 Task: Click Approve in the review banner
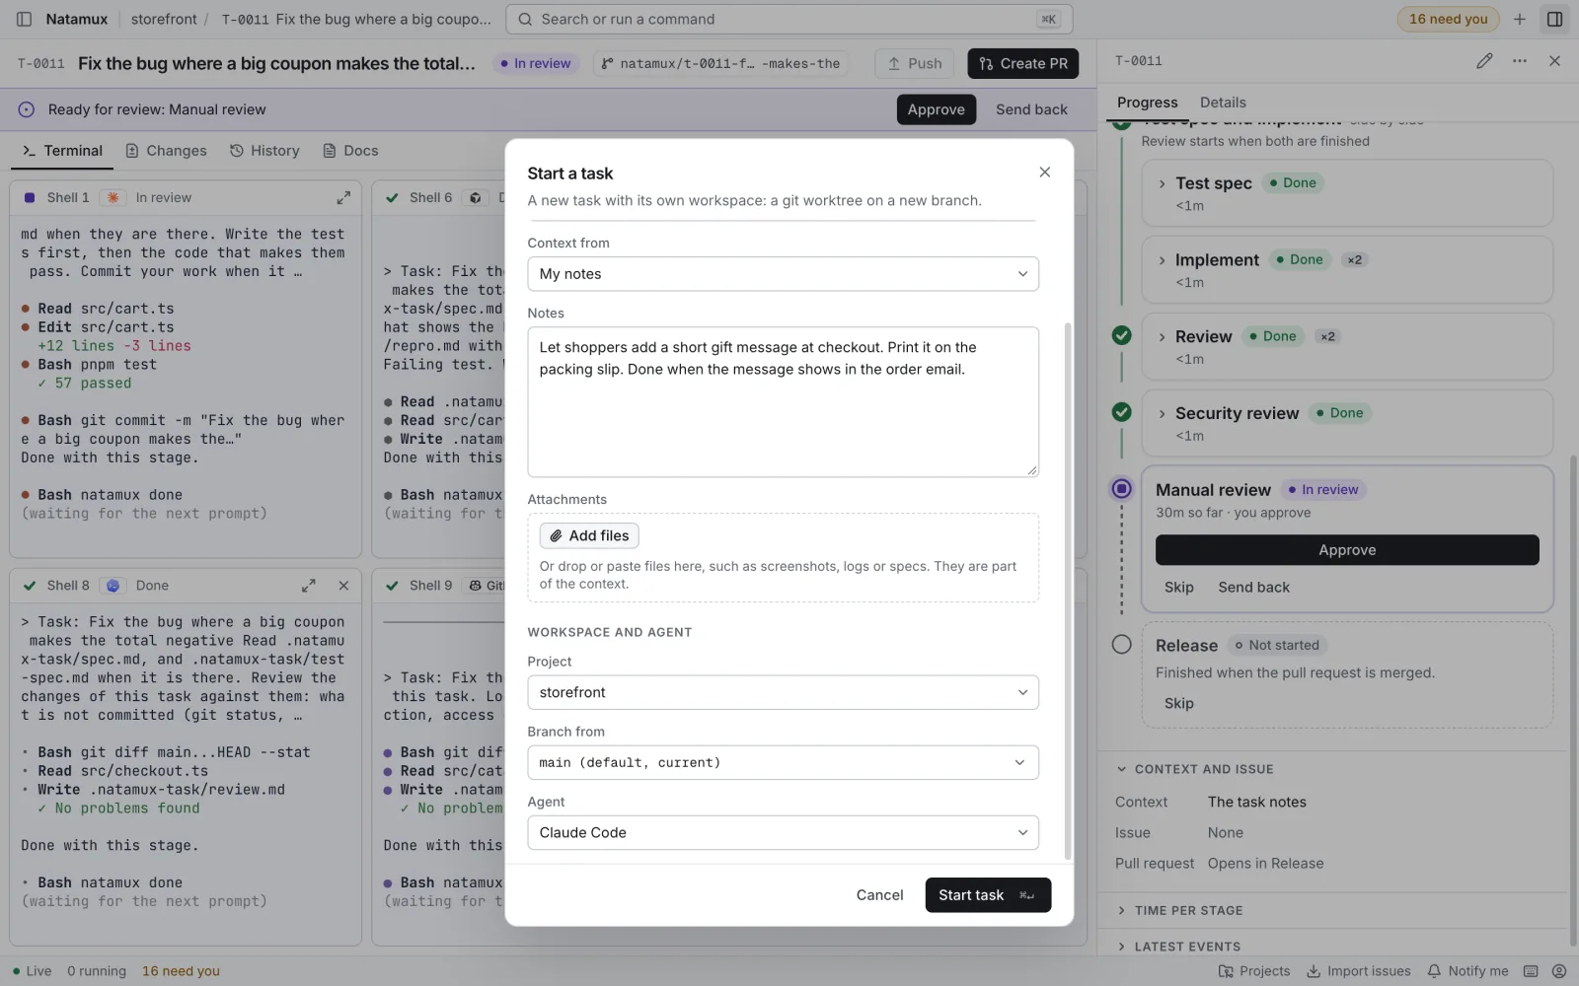(x=936, y=109)
